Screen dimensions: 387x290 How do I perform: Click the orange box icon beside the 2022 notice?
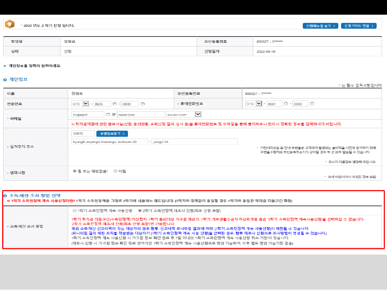tap(10, 24)
